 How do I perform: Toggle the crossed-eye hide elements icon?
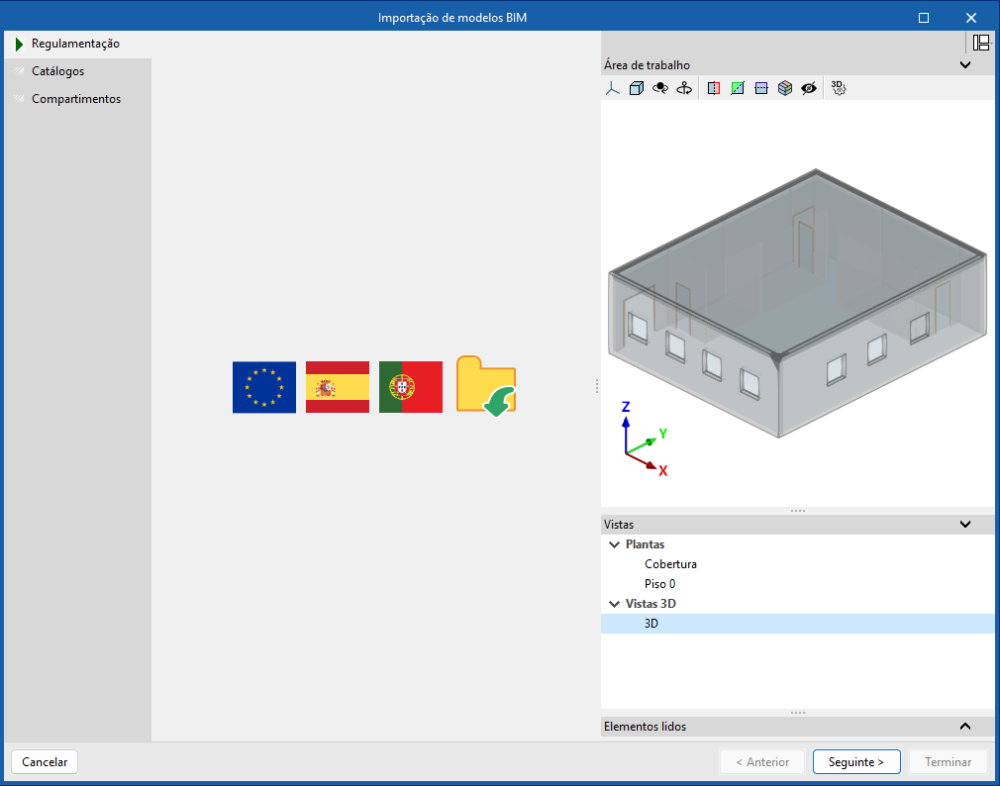[x=809, y=88]
